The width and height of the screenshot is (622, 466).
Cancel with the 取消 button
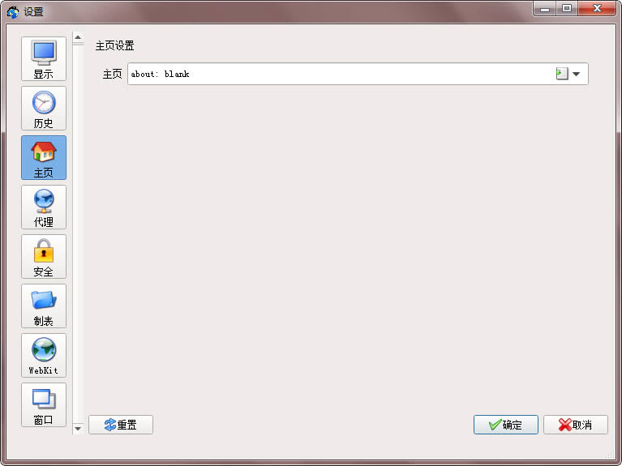(x=576, y=425)
